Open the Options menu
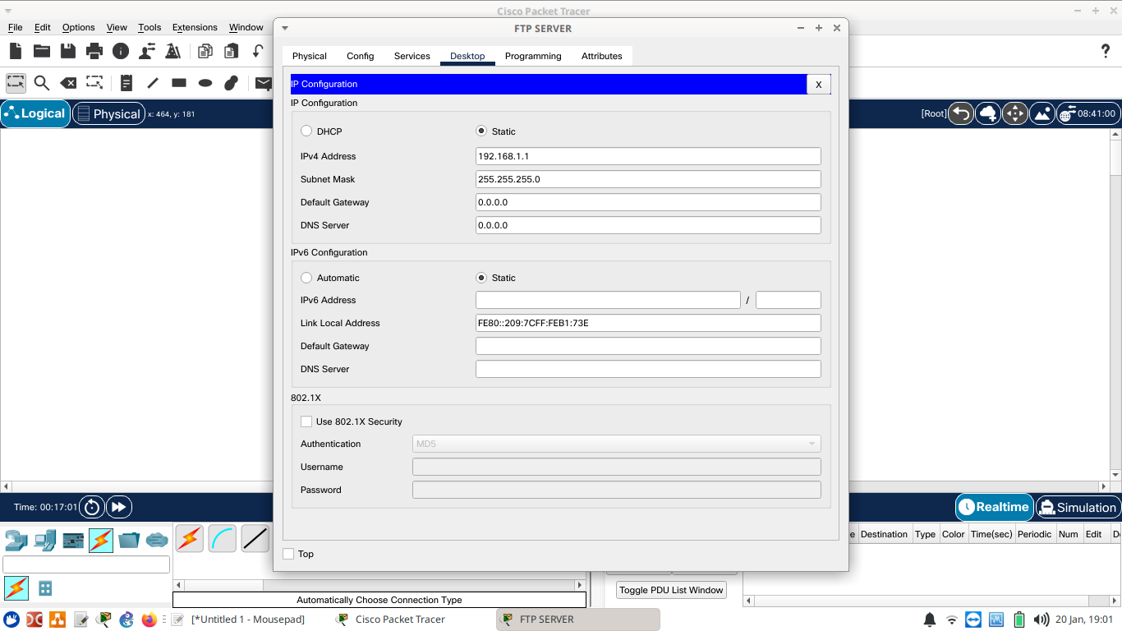 79,27
